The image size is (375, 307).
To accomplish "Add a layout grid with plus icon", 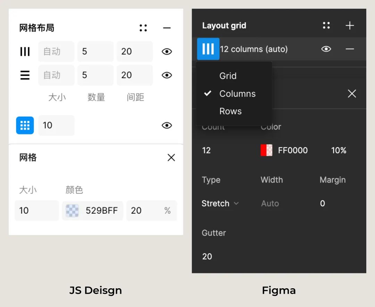I will [x=350, y=26].
